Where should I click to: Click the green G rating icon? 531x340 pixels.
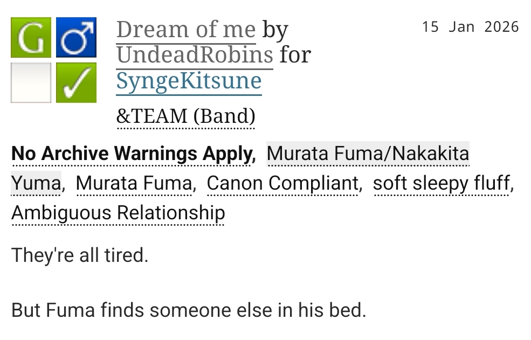(x=31, y=38)
